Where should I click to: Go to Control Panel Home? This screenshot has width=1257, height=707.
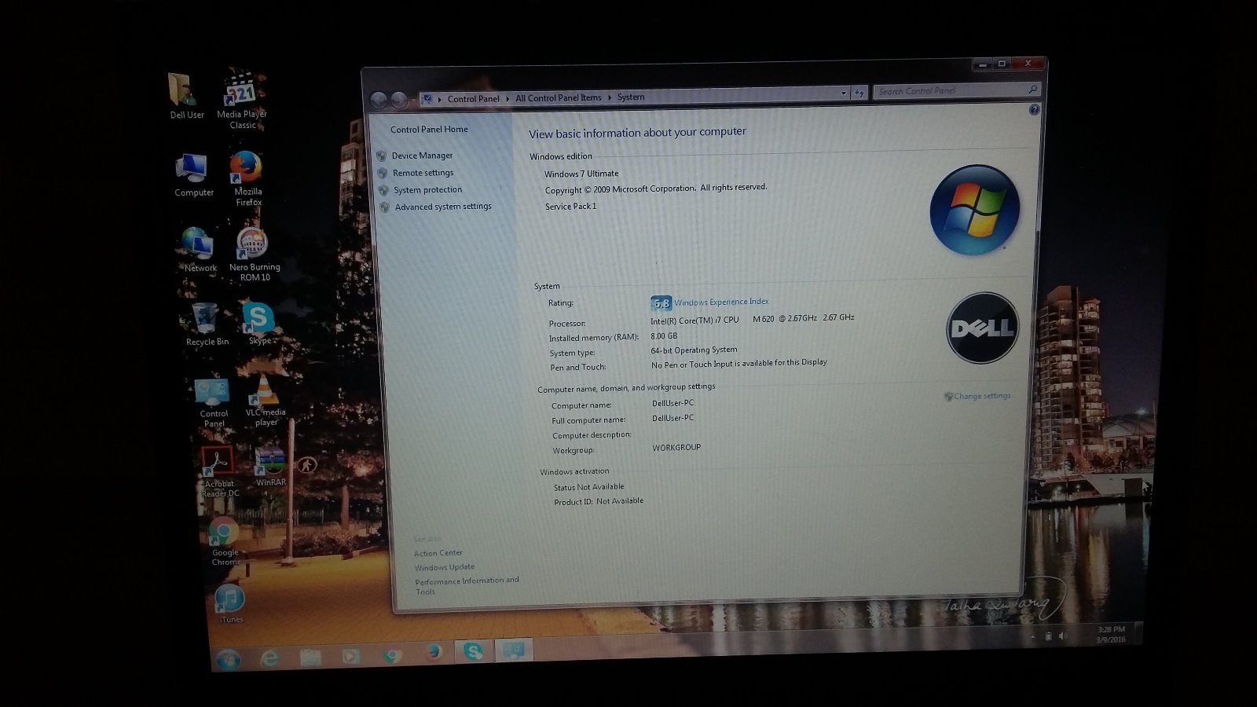[x=429, y=130]
